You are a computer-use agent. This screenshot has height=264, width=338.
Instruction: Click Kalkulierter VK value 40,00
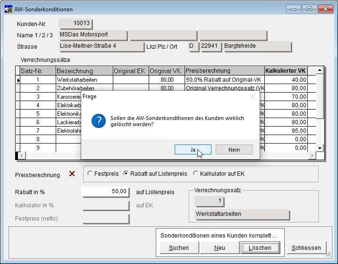click(286, 80)
